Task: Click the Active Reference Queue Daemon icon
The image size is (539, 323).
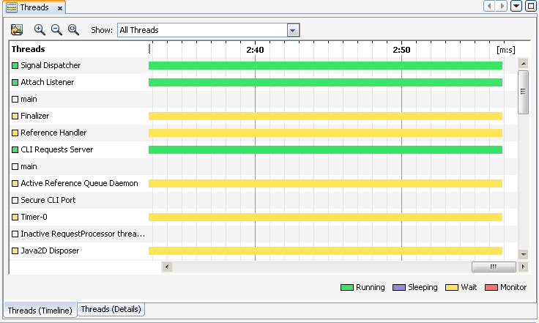Action: [15, 183]
